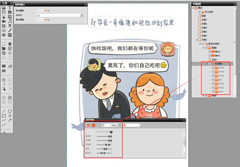Click the last keyframe on track 2-1-5

pos(111,136)
